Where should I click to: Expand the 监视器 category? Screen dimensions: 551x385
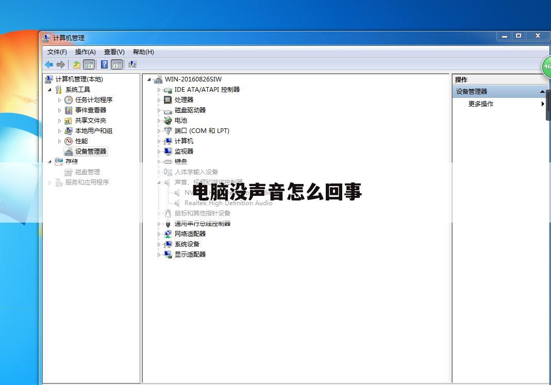(x=159, y=152)
